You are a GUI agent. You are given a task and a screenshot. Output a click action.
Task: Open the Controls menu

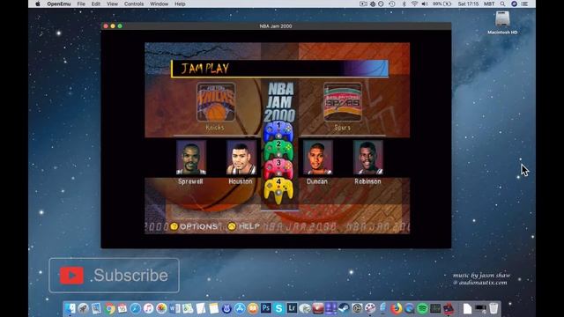pyautogui.click(x=134, y=4)
